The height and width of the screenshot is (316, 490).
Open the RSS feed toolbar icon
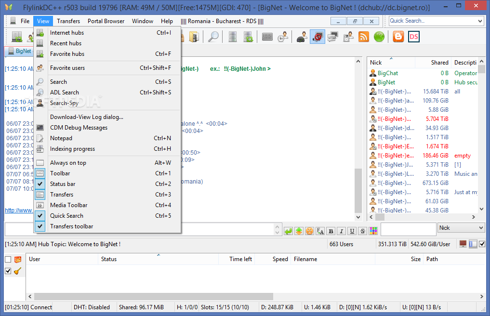pos(364,37)
